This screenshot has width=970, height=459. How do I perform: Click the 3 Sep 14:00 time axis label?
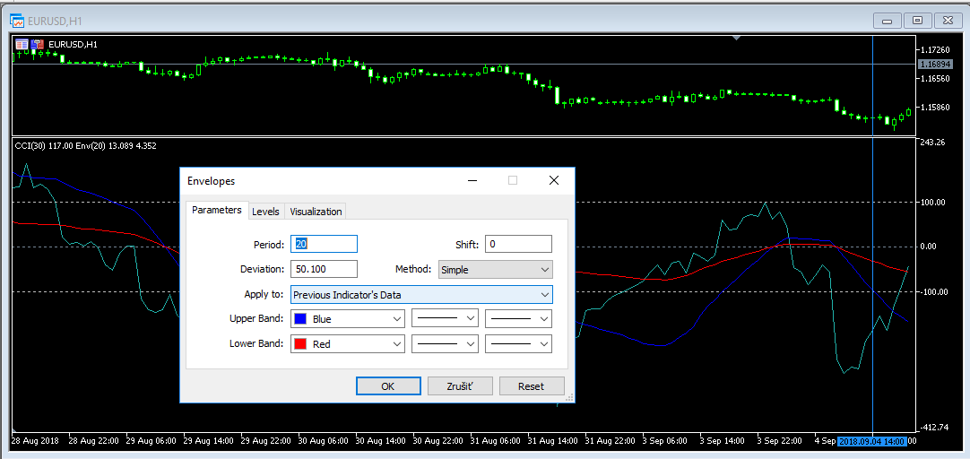pyautogui.click(x=723, y=442)
